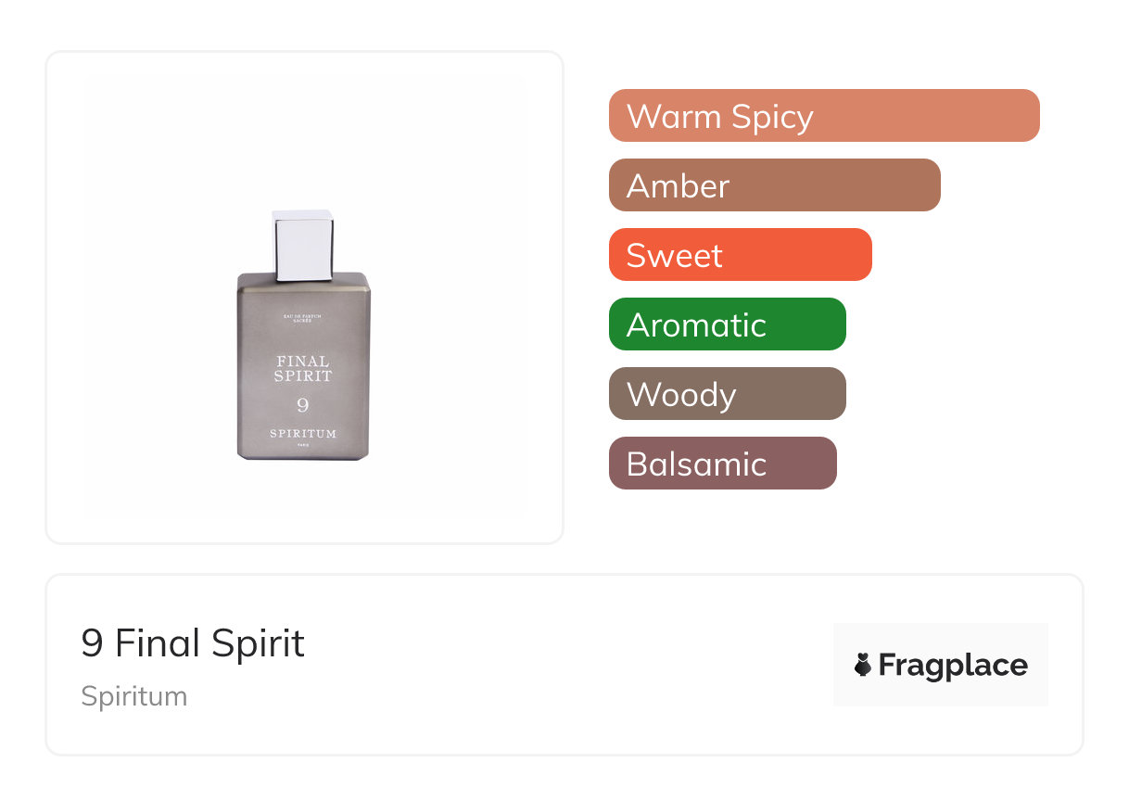
Task: Click the SPIRITUM brand print on the bottle
Action: click(303, 434)
